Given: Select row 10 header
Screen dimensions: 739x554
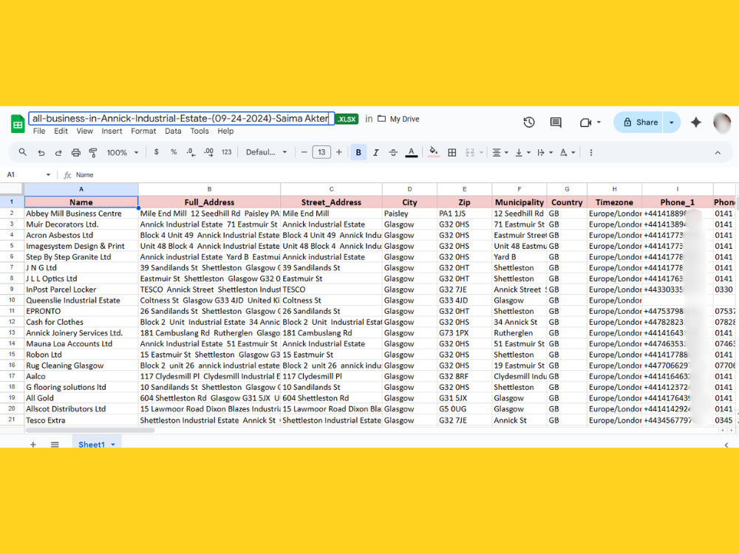Looking at the screenshot, I should tap(12, 300).
